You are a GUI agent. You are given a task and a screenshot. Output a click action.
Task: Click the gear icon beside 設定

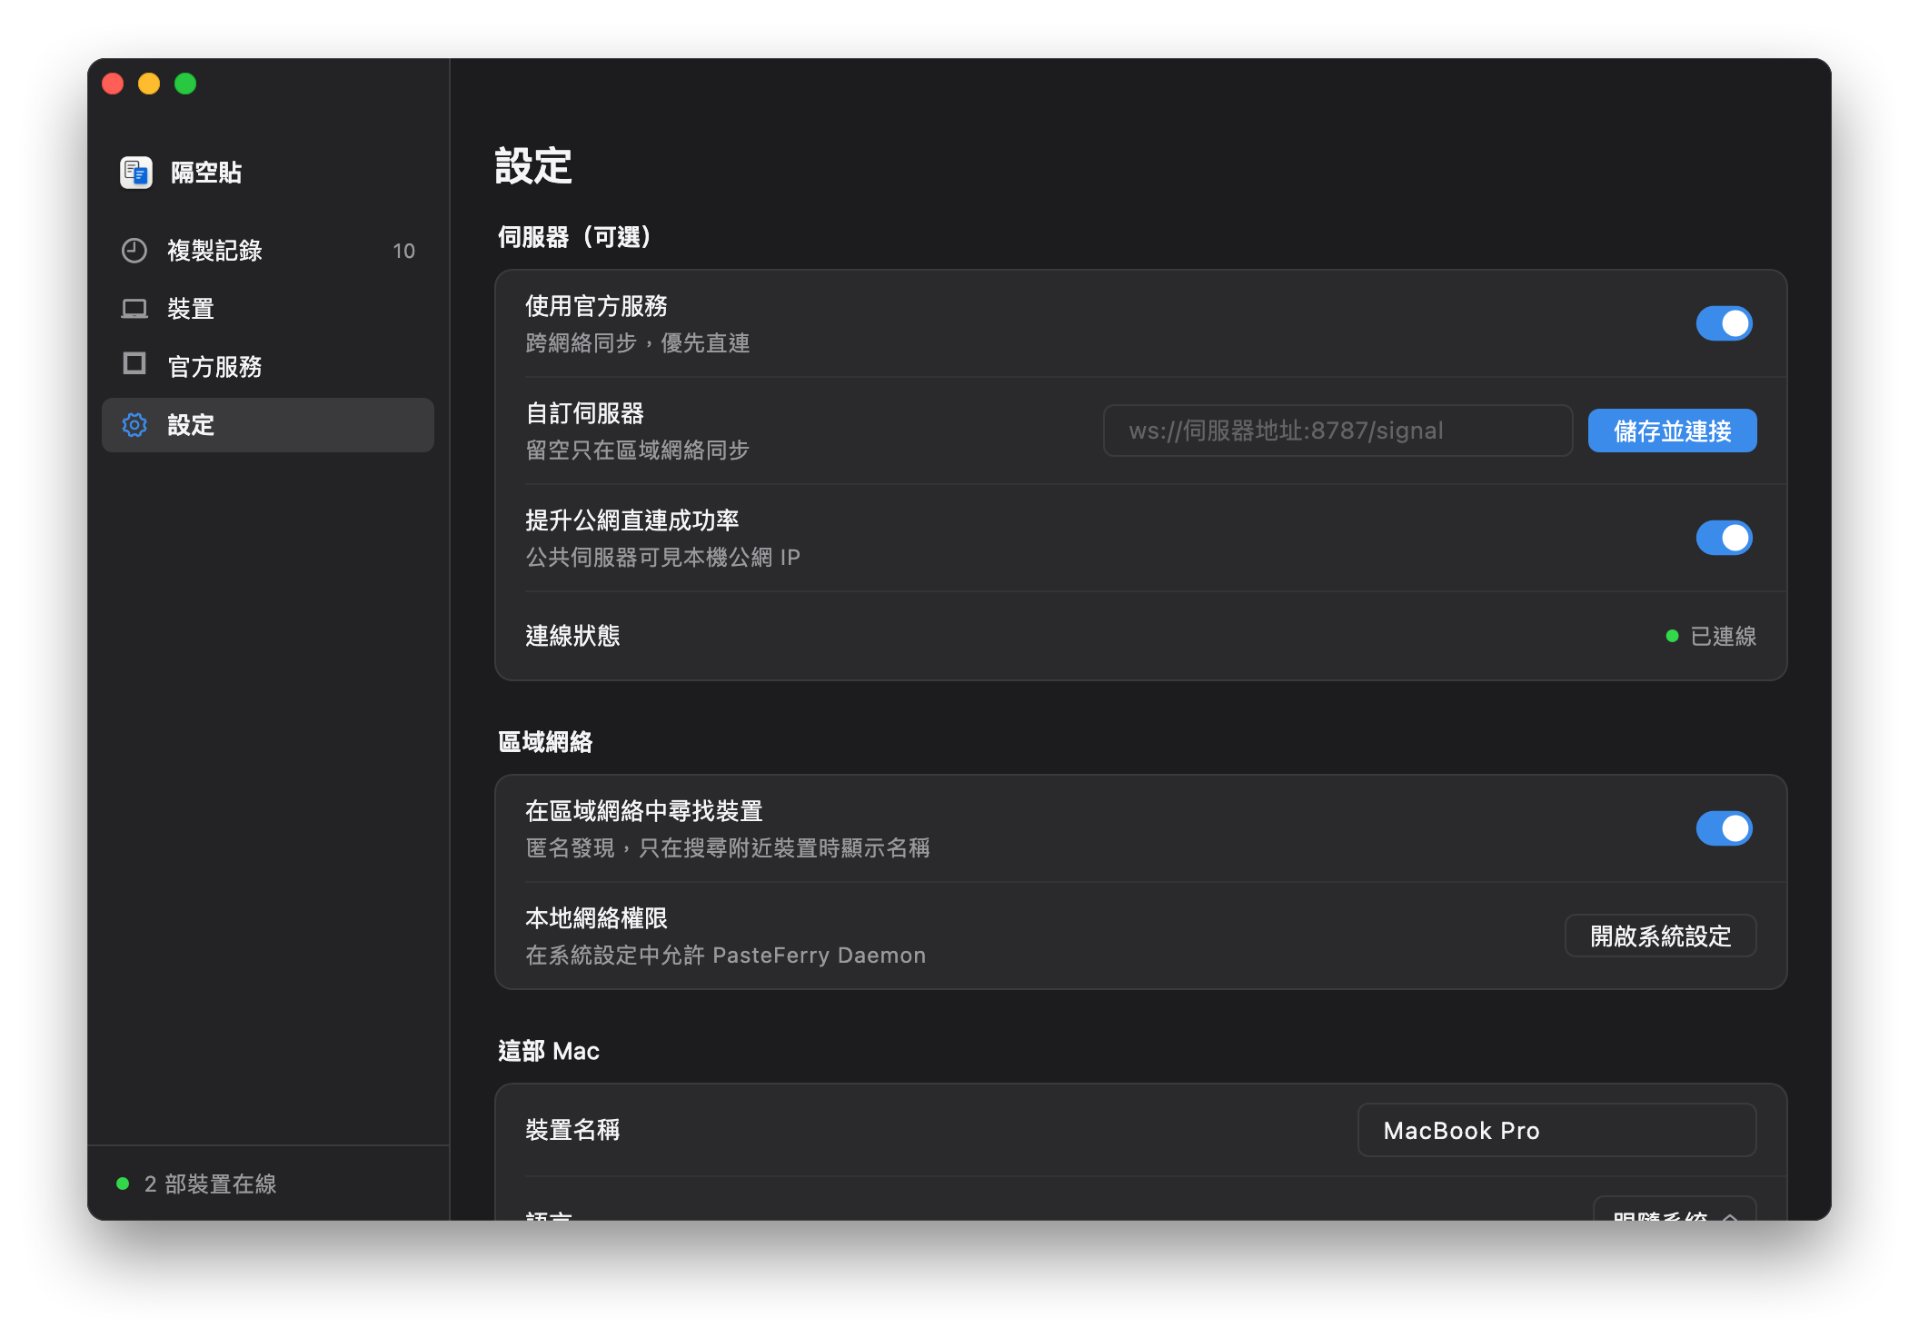pos(134,425)
